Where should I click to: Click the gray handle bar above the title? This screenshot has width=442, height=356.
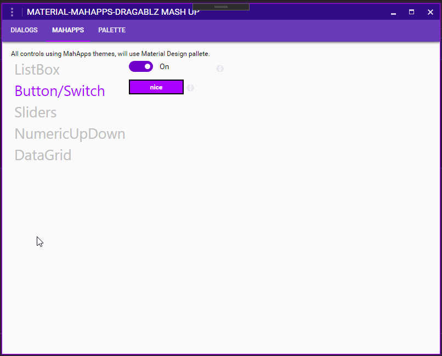(221, 7)
